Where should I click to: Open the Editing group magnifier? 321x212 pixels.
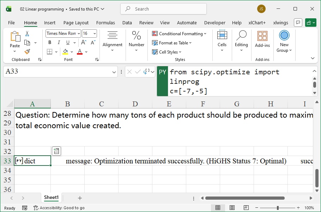[x=241, y=41]
